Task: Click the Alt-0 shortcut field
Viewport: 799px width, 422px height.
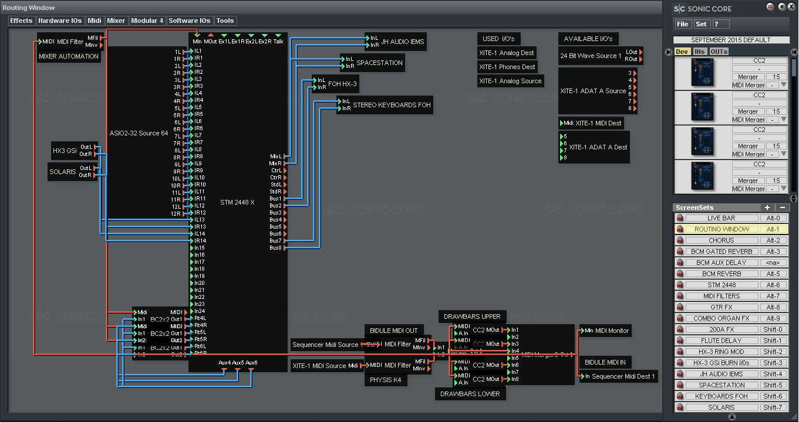Action: [x=773, y=218]
